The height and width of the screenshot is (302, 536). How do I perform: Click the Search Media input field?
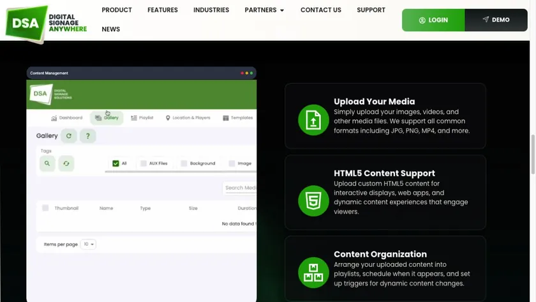240,188
